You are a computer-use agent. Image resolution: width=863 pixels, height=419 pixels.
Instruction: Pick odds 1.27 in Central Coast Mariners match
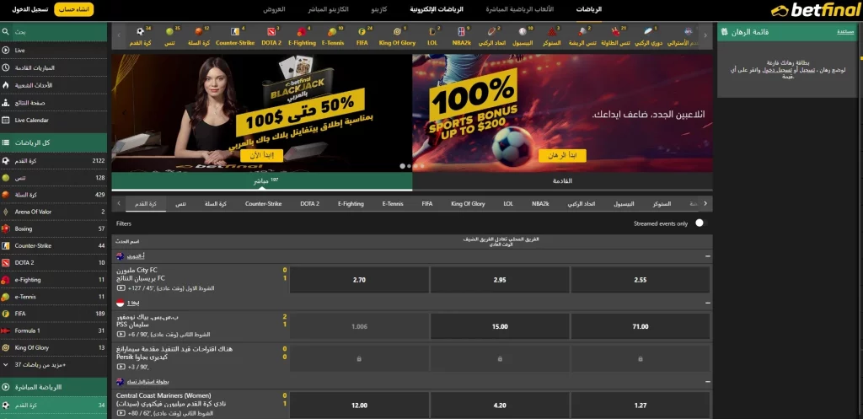[641, 406]
